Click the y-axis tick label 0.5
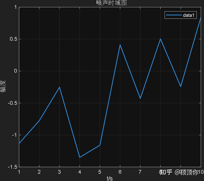This screenshot has width=204, height=181. pyautogui.click(x=14, y=39)
